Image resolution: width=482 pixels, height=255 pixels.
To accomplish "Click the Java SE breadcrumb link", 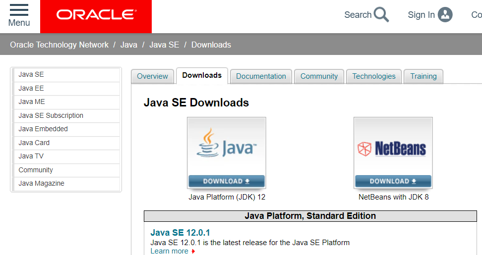I will pos(164,45).
